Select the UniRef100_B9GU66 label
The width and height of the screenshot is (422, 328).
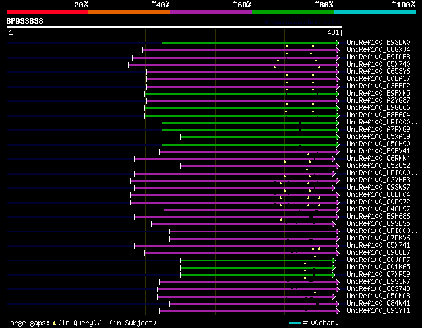click(378, 108)
